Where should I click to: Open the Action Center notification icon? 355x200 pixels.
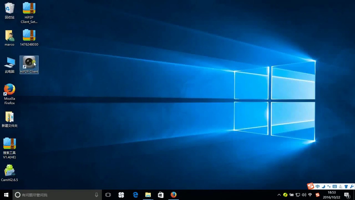coord(347,195)
